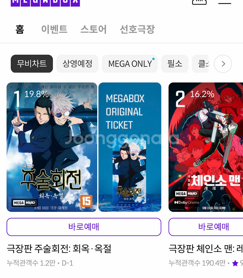Tap the MEGA MX4D badge on Jujutsu poster
This screenshot has width=243, height=278.
(24, 203)
